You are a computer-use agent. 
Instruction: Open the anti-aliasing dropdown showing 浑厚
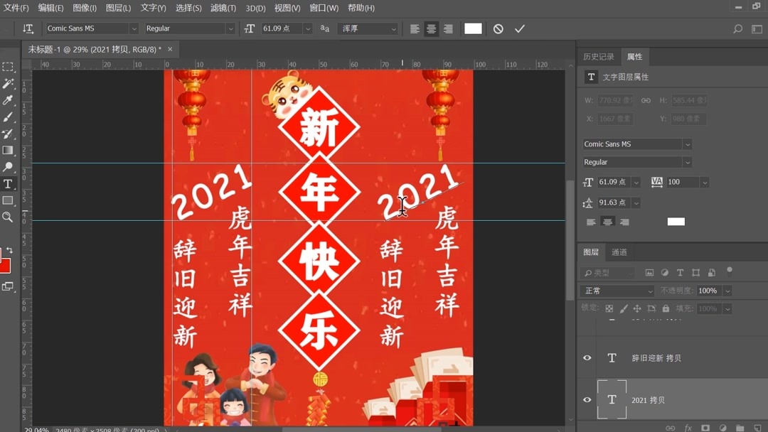pyautogui.click(x=368, y=30)
